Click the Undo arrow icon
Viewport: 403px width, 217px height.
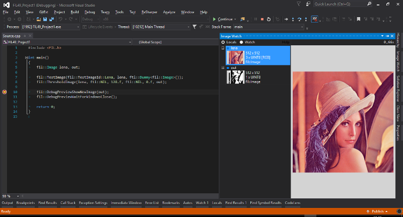60,19
